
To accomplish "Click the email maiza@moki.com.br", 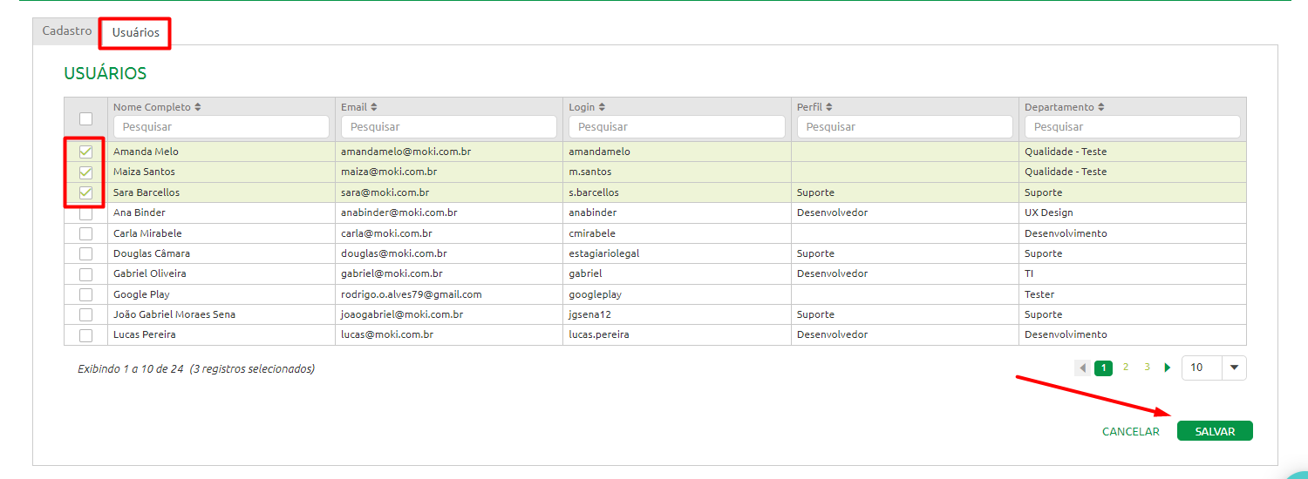I will click(389, 172).
